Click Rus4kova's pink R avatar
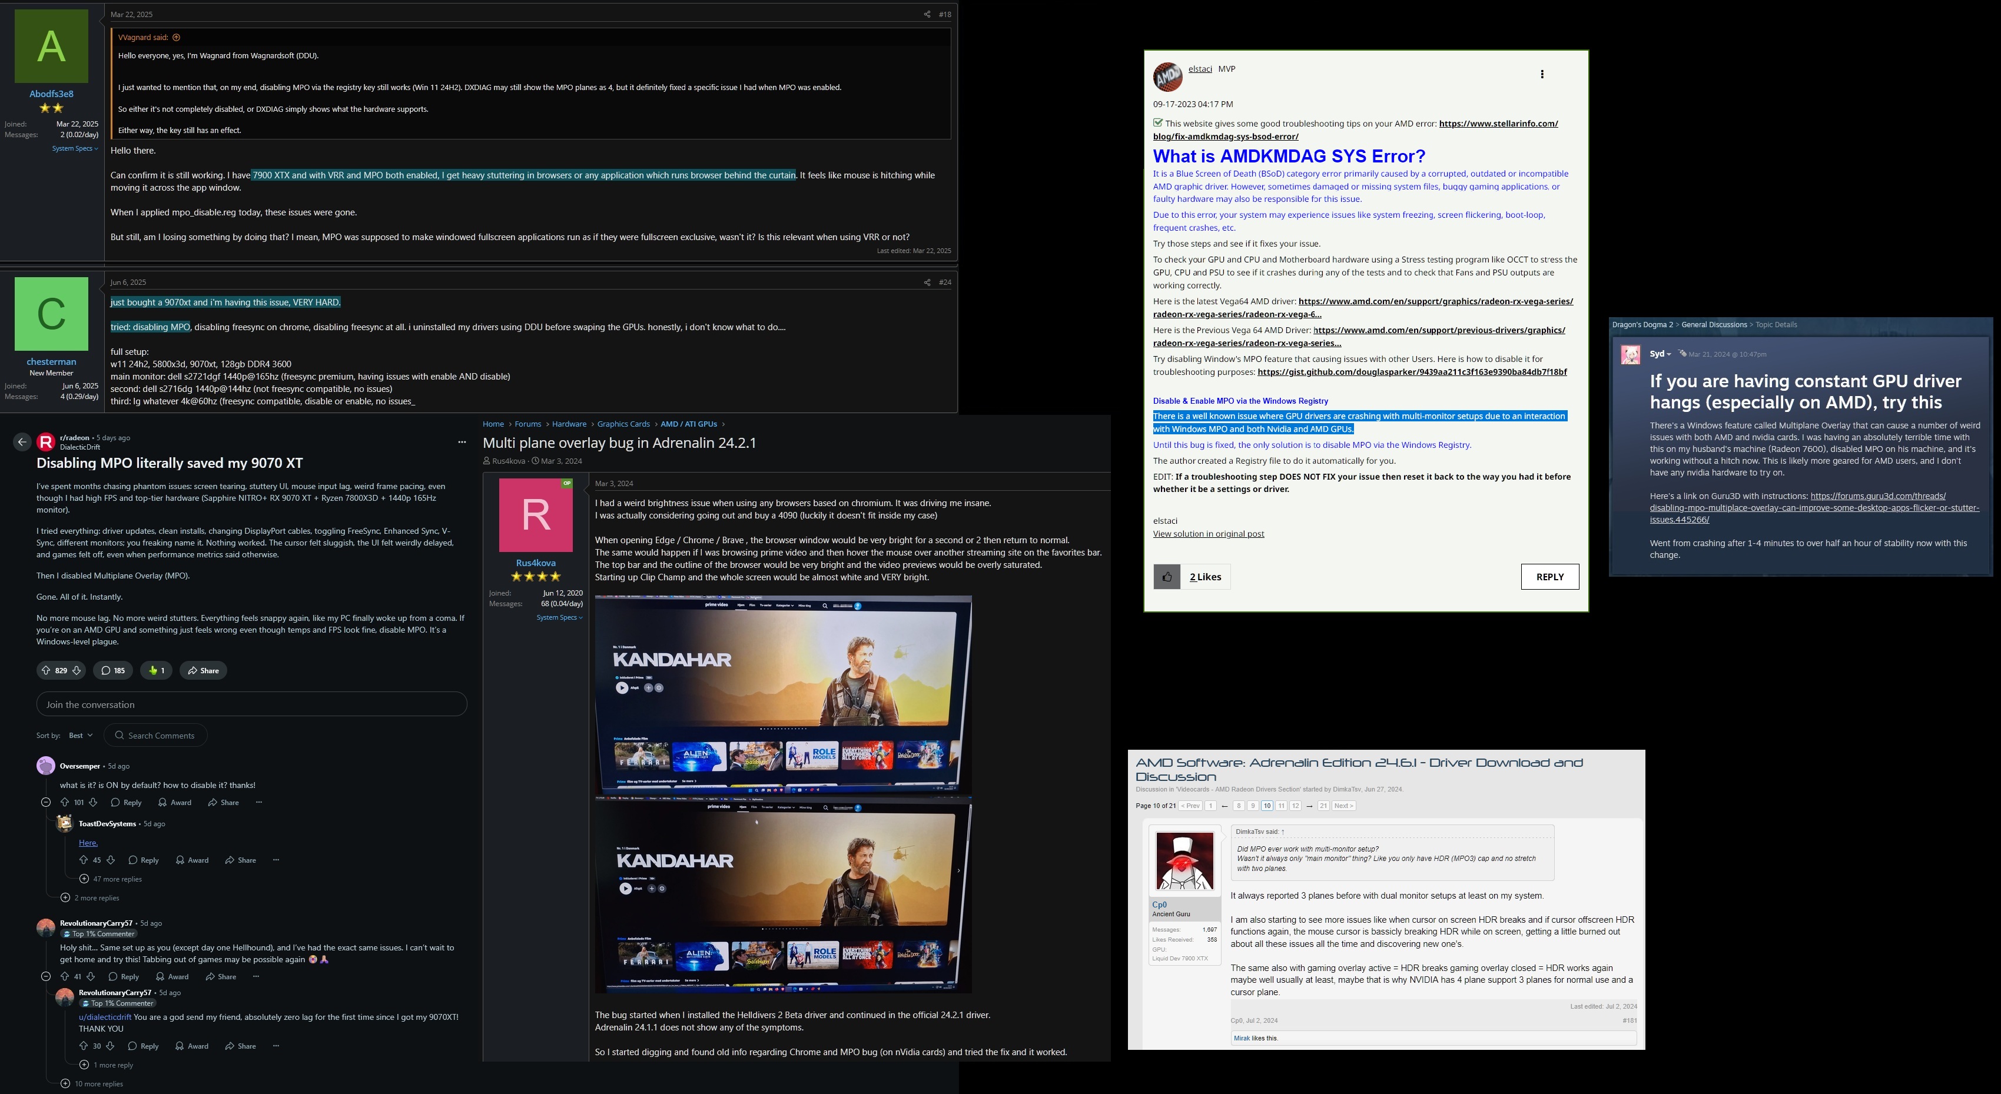2001x1094 pixels. pos(535,515)
